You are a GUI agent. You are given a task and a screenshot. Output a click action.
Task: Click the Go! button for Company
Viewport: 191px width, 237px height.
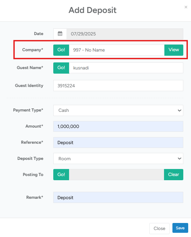(x=61, y=50)
